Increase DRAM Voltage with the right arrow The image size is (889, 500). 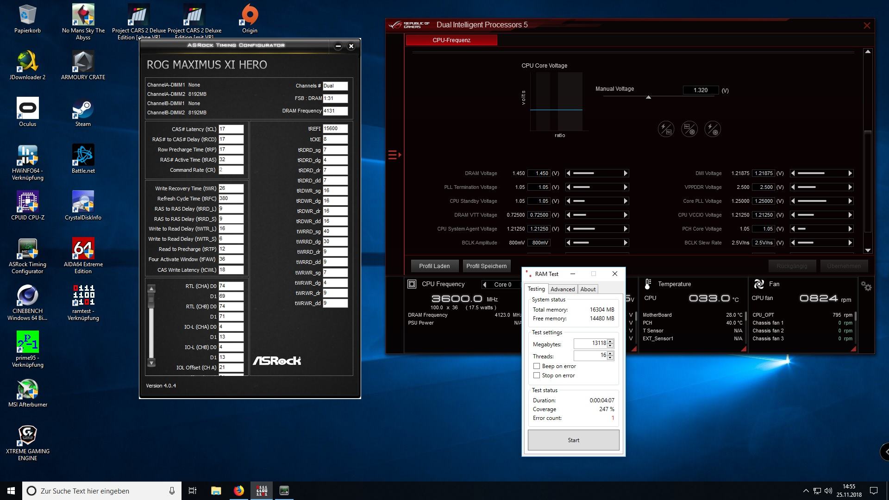click(626, 173)
